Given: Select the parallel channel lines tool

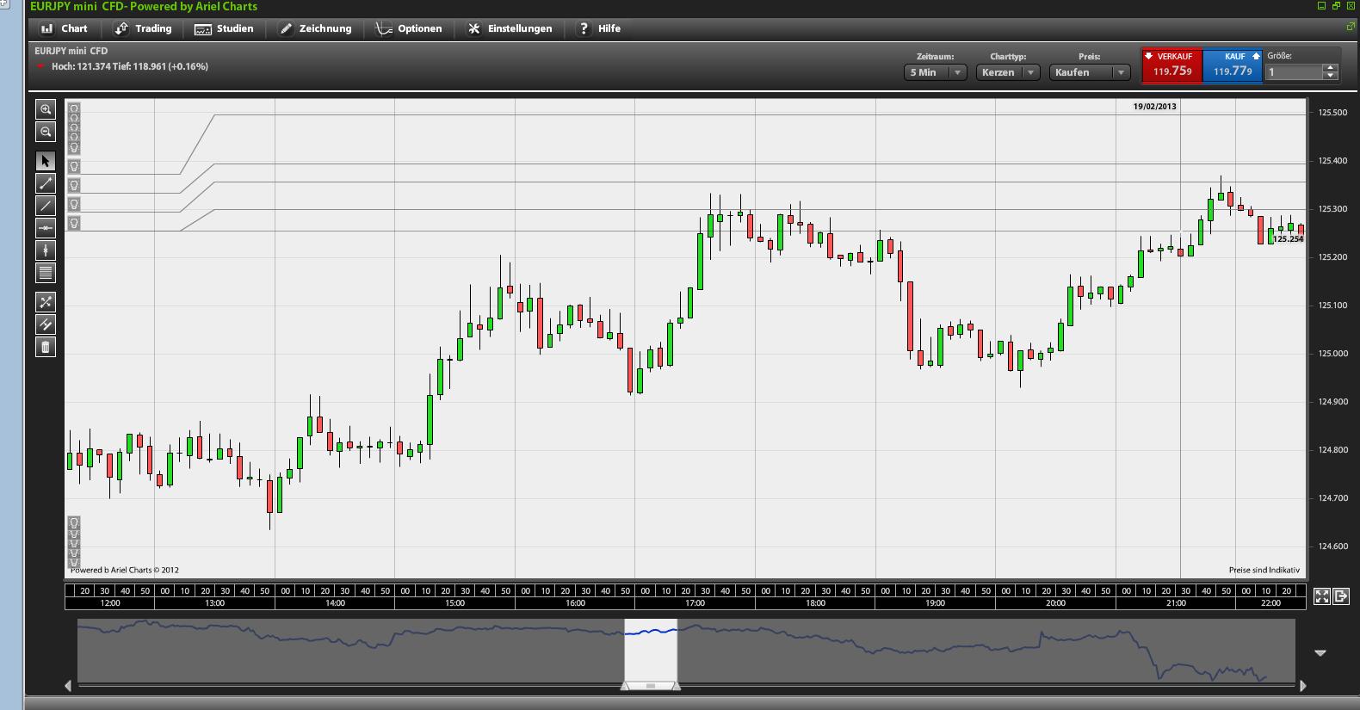Looking at the screenshot, I should pos(46,324).
